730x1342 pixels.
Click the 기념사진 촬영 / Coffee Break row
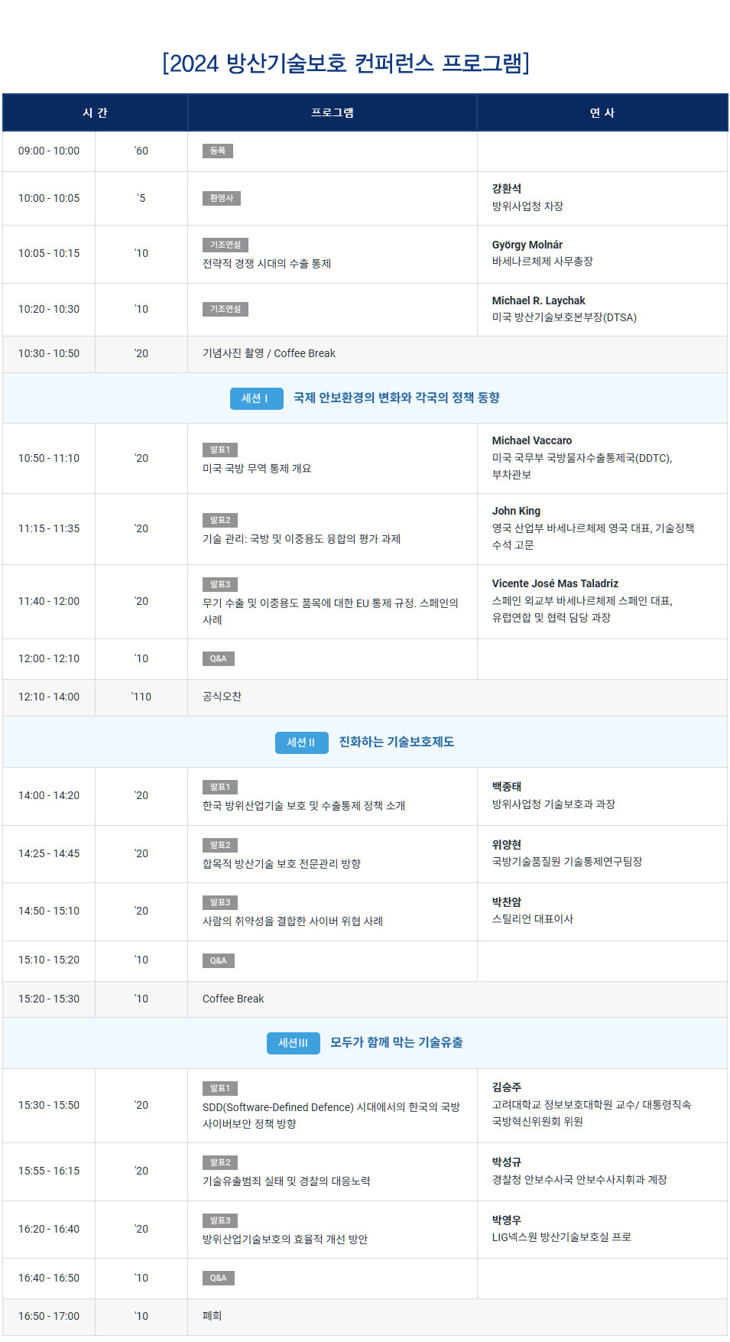click(268, 353)
